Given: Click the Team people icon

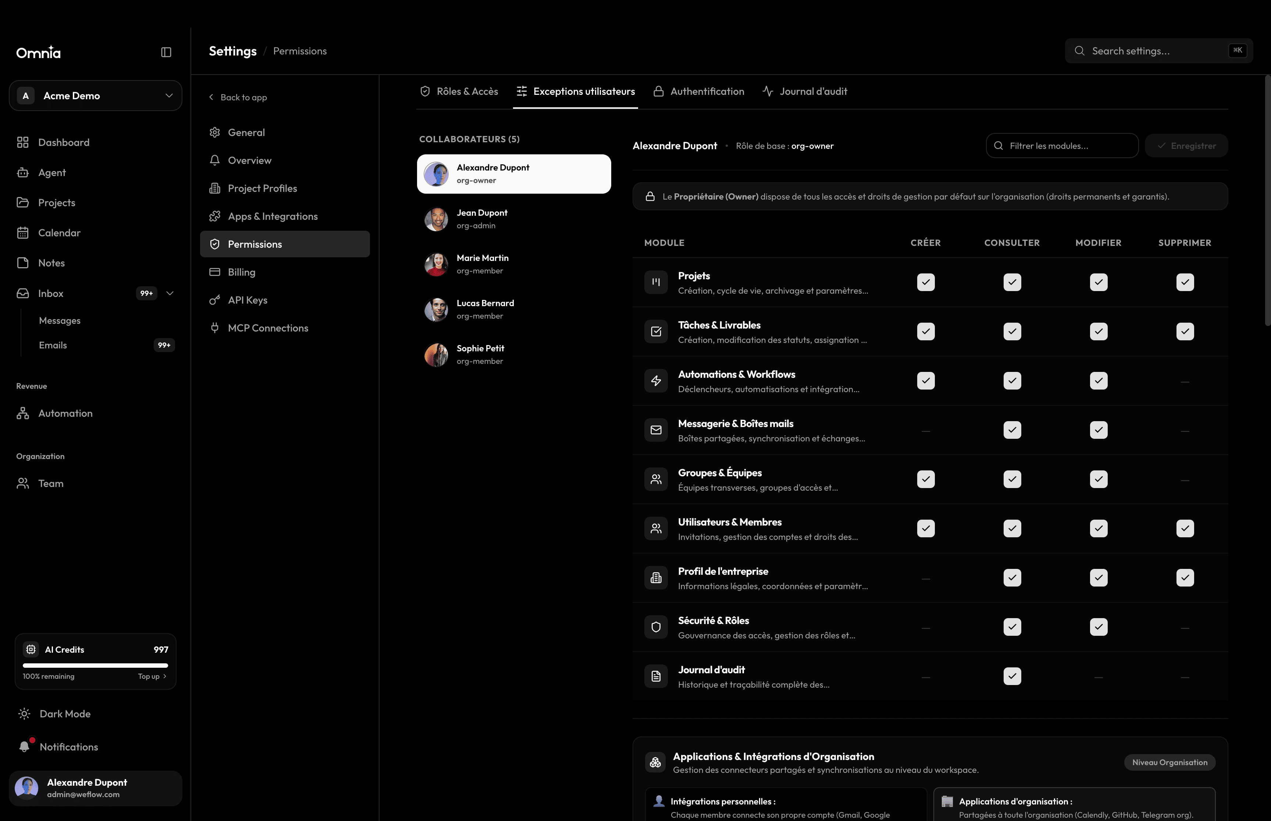Looking at the screenshot, I should point(22,484).
